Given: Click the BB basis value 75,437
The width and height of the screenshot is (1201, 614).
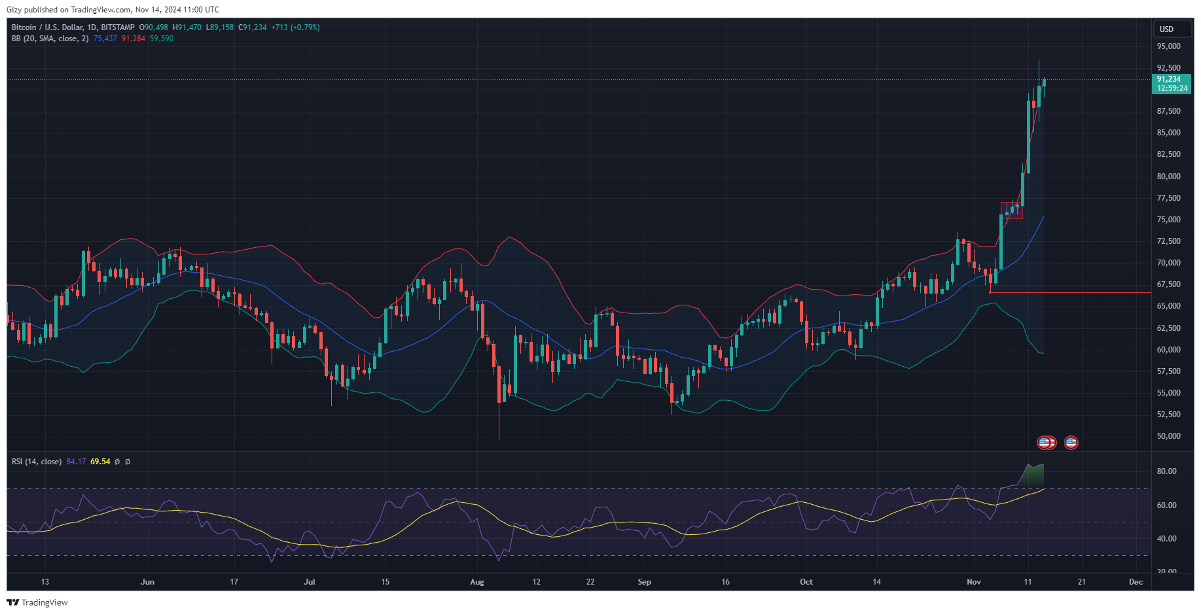Looking at the screenshot, I should (105, 39).
